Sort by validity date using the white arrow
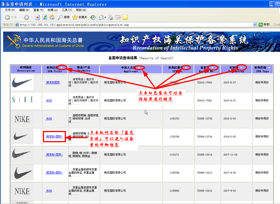Screen dimensions: 280x204 coord(241,68)
